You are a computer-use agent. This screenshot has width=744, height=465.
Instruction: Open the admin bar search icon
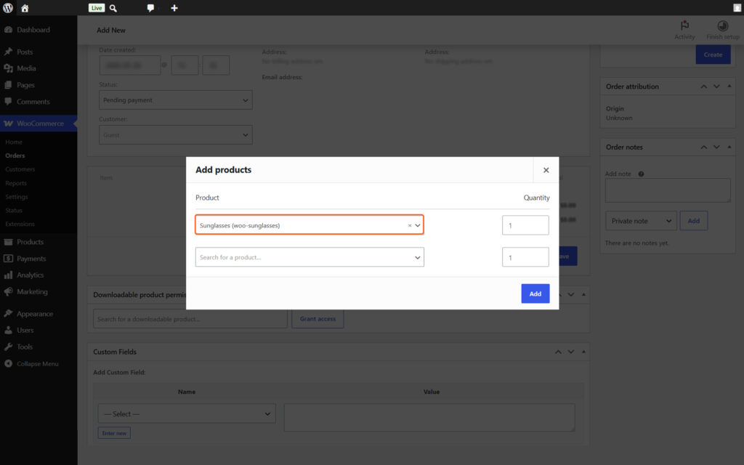coord(113,8)
